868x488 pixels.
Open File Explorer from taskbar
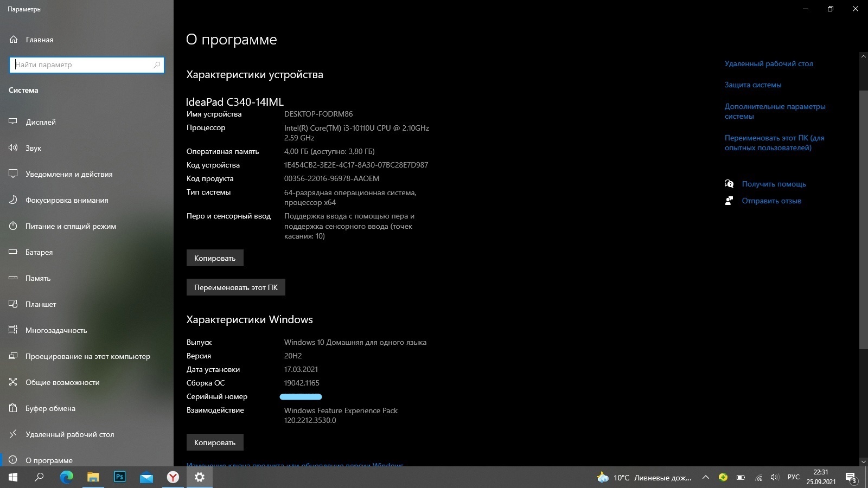tap(93, 477)
